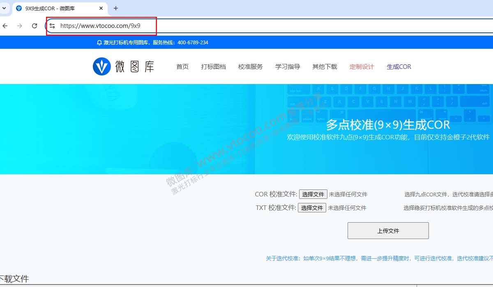
Task: Open the 首页 menu item
Action: tap(182, 66)
